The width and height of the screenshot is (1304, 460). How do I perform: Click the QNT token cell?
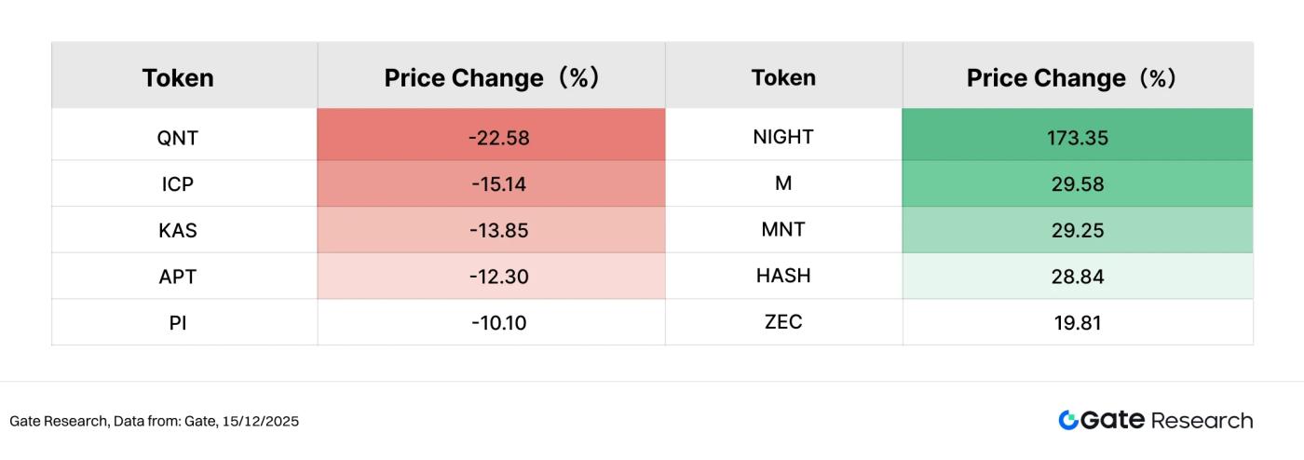178,138
